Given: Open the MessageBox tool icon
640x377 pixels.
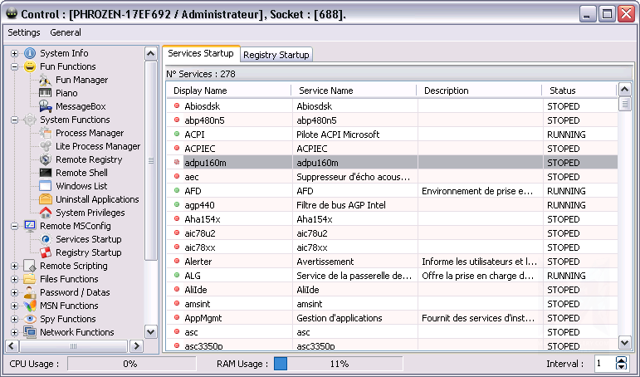Looking at the screenshot, I should pos(46,106).
